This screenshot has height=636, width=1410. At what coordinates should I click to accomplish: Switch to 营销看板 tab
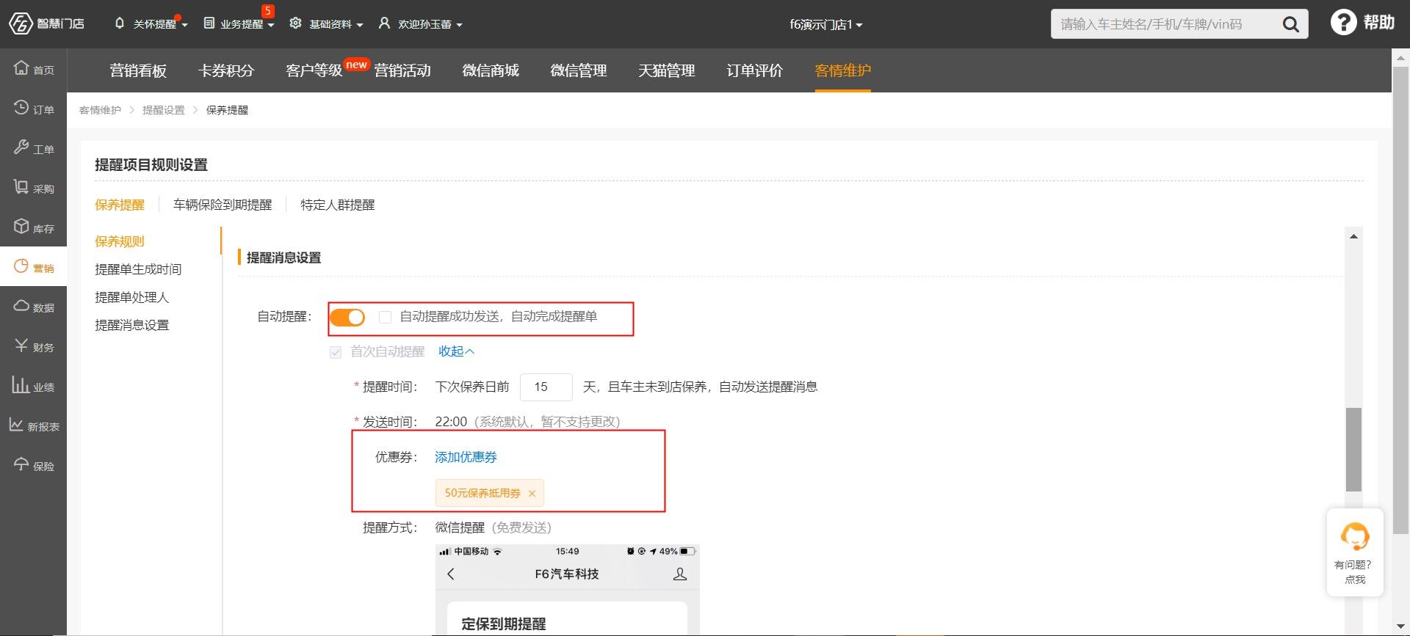pyautogui.click(x=138, y=70)
